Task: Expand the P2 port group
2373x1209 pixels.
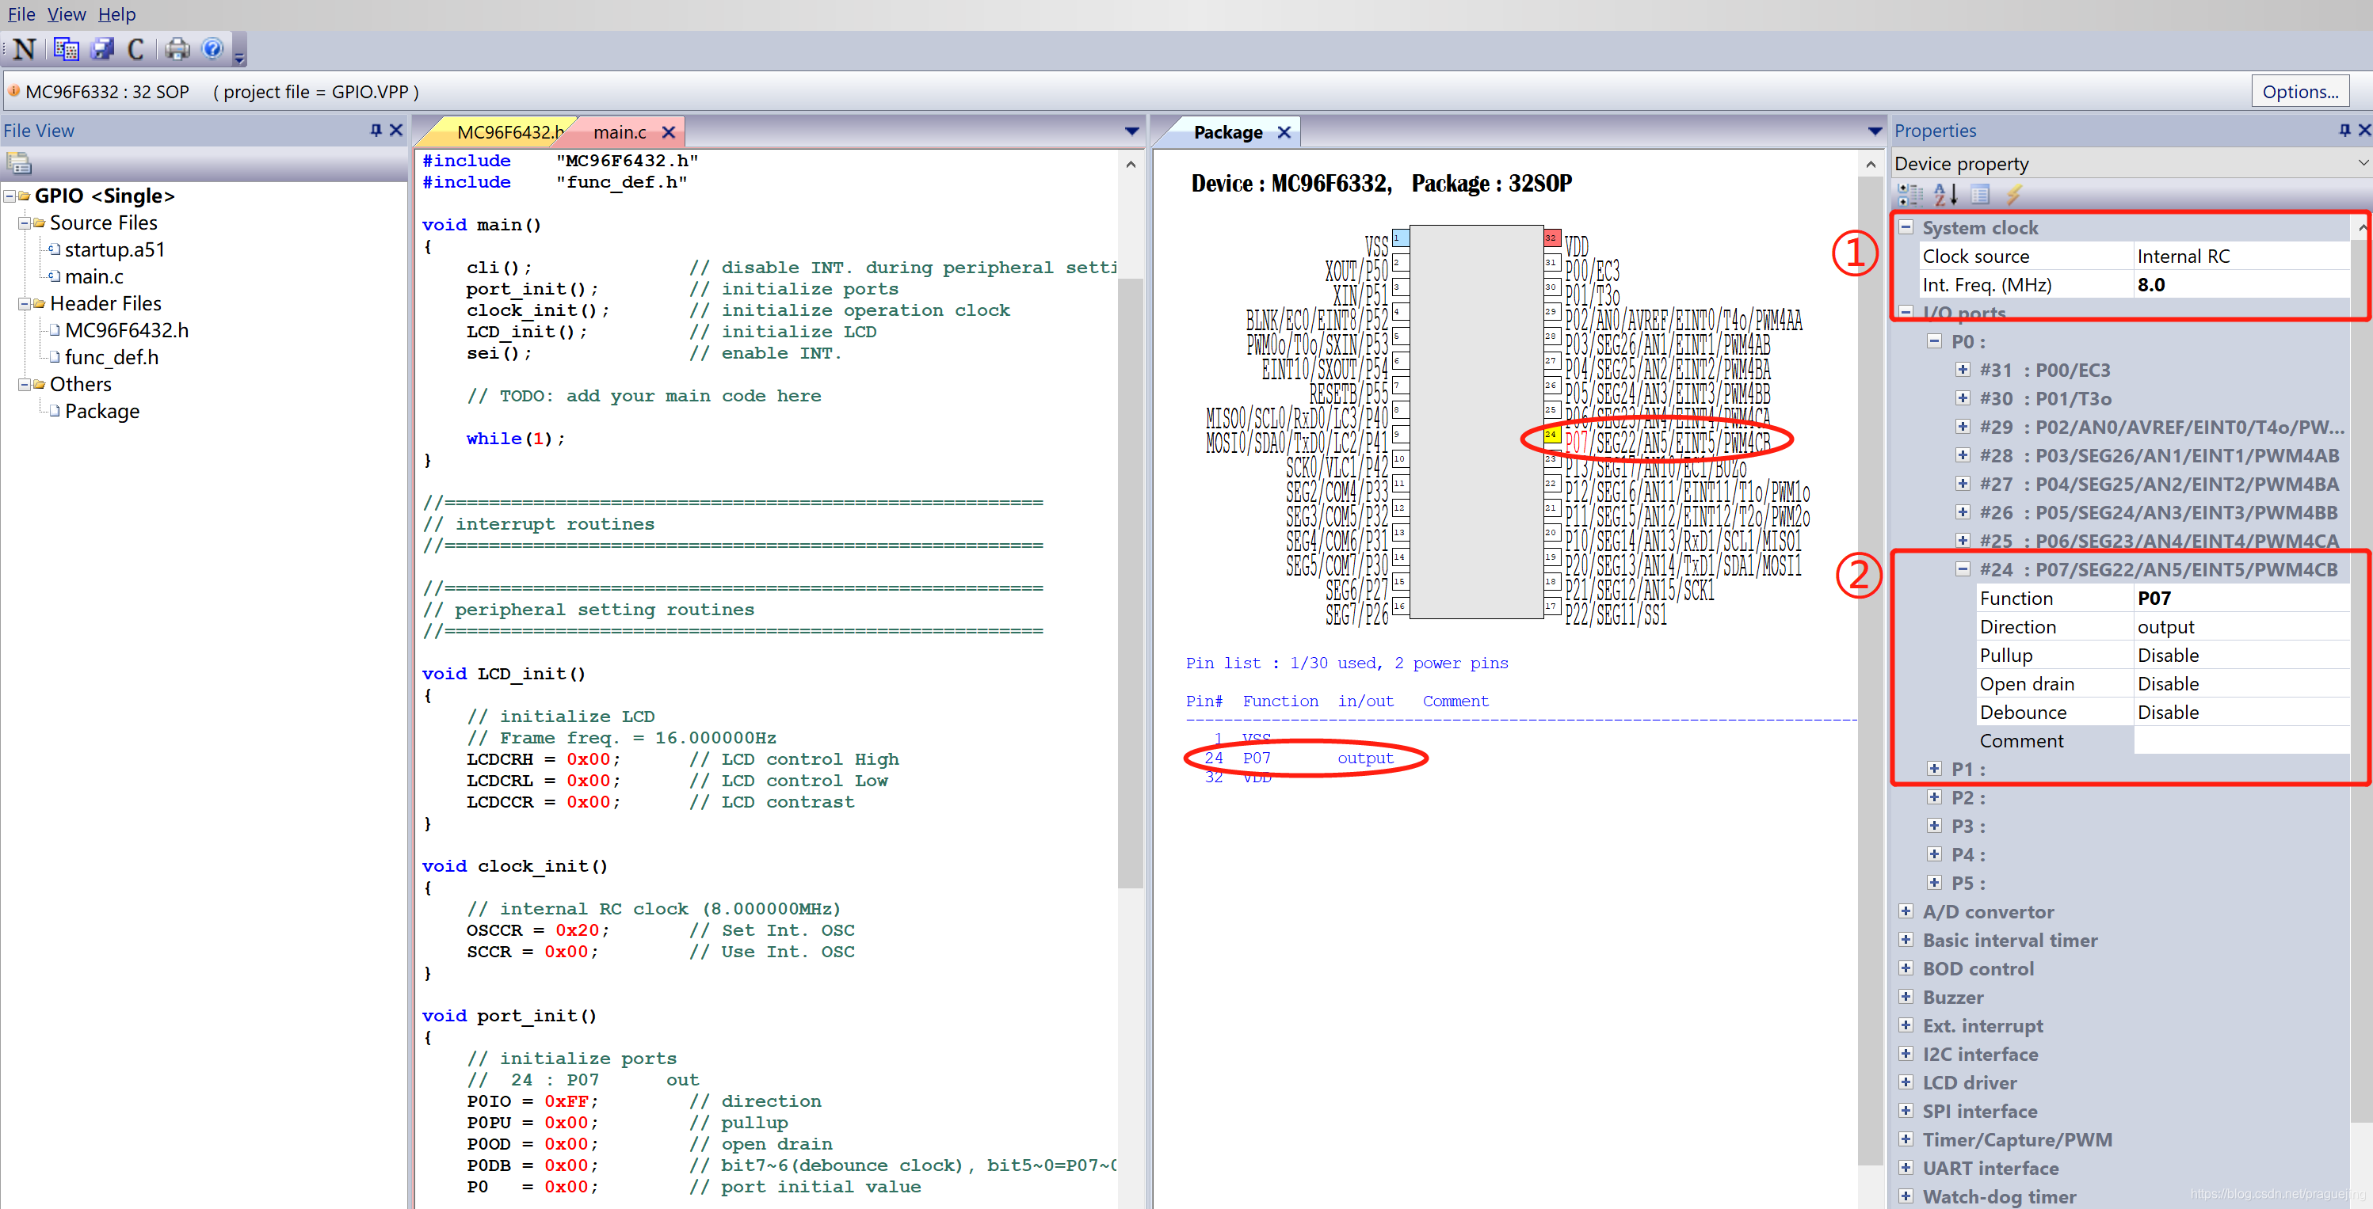Action: pos(1935,797)
